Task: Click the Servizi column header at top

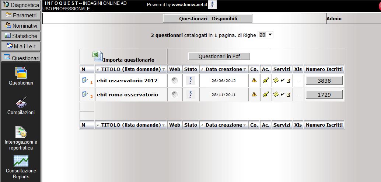Action: pos(282,69)
